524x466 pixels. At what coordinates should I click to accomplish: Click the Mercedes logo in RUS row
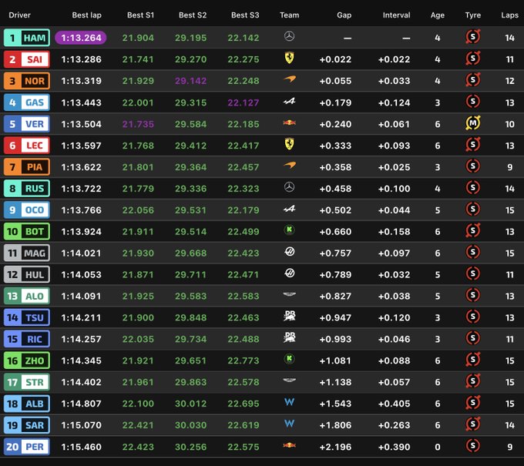click(x=290, y=187)
